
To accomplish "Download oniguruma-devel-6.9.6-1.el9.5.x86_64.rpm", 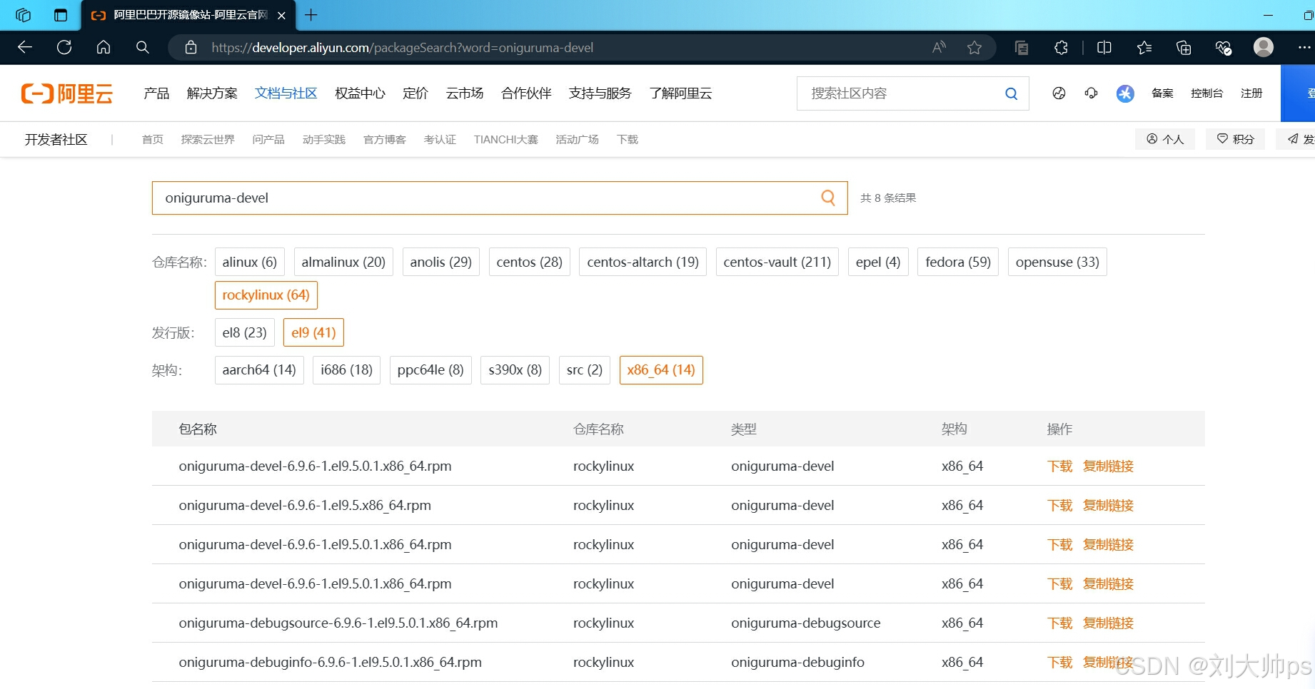I will (x=1059, y=505).
